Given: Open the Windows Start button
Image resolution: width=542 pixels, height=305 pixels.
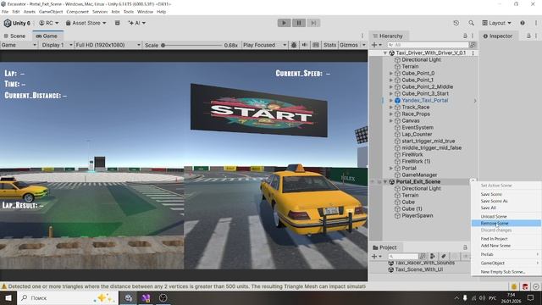Looking at the screenshot, I should [8, 297].
